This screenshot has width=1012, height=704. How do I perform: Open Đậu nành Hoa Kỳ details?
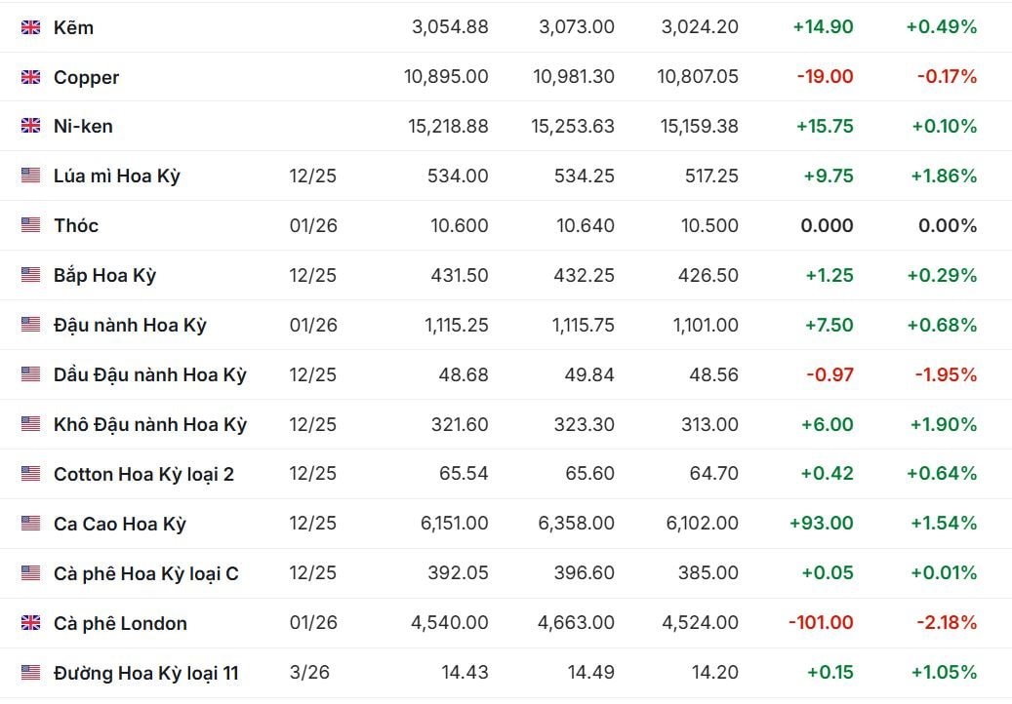[130, 325]
